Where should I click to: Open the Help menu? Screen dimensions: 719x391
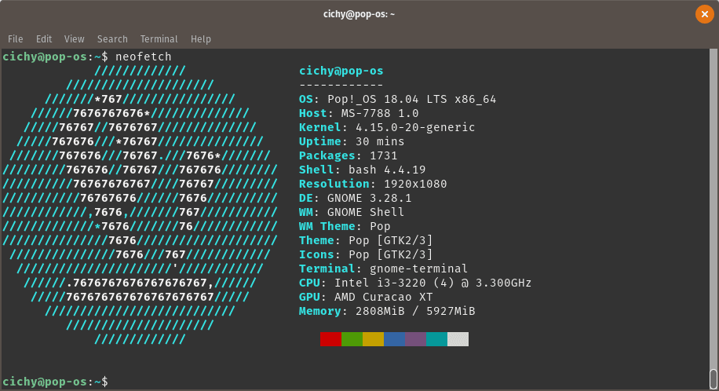[x=201, y=39]
